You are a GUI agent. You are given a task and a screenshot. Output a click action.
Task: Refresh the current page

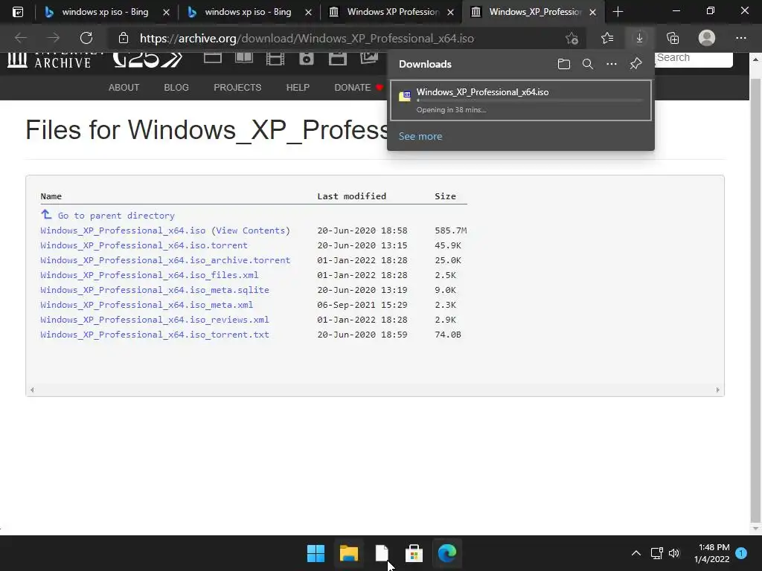(86, 38)
